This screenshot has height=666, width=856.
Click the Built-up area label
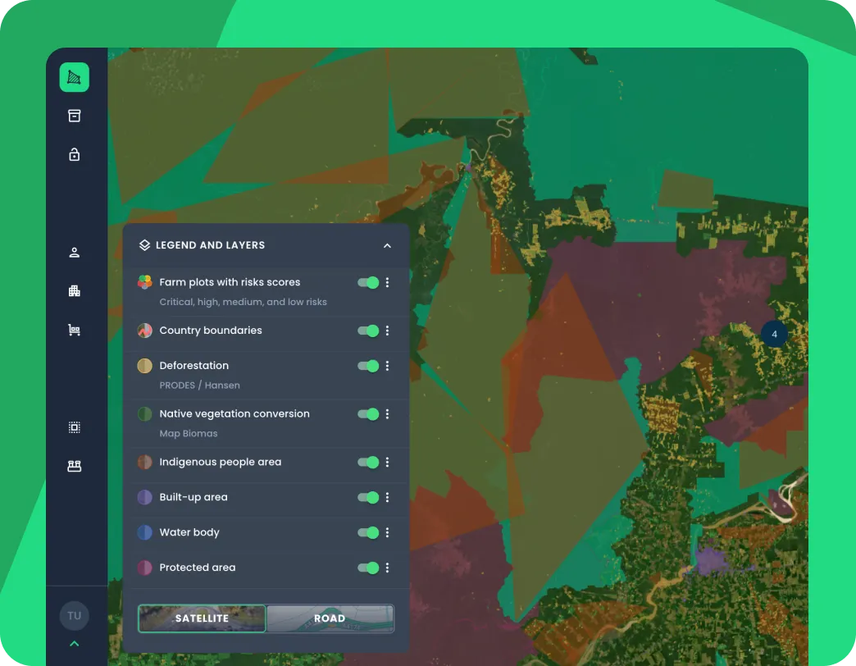tap(194, 497)
